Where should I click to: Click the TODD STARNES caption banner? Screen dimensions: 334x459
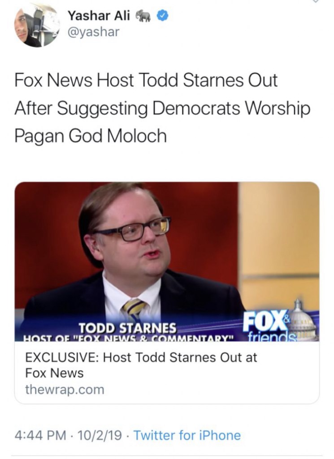click(x=128, y=328)
